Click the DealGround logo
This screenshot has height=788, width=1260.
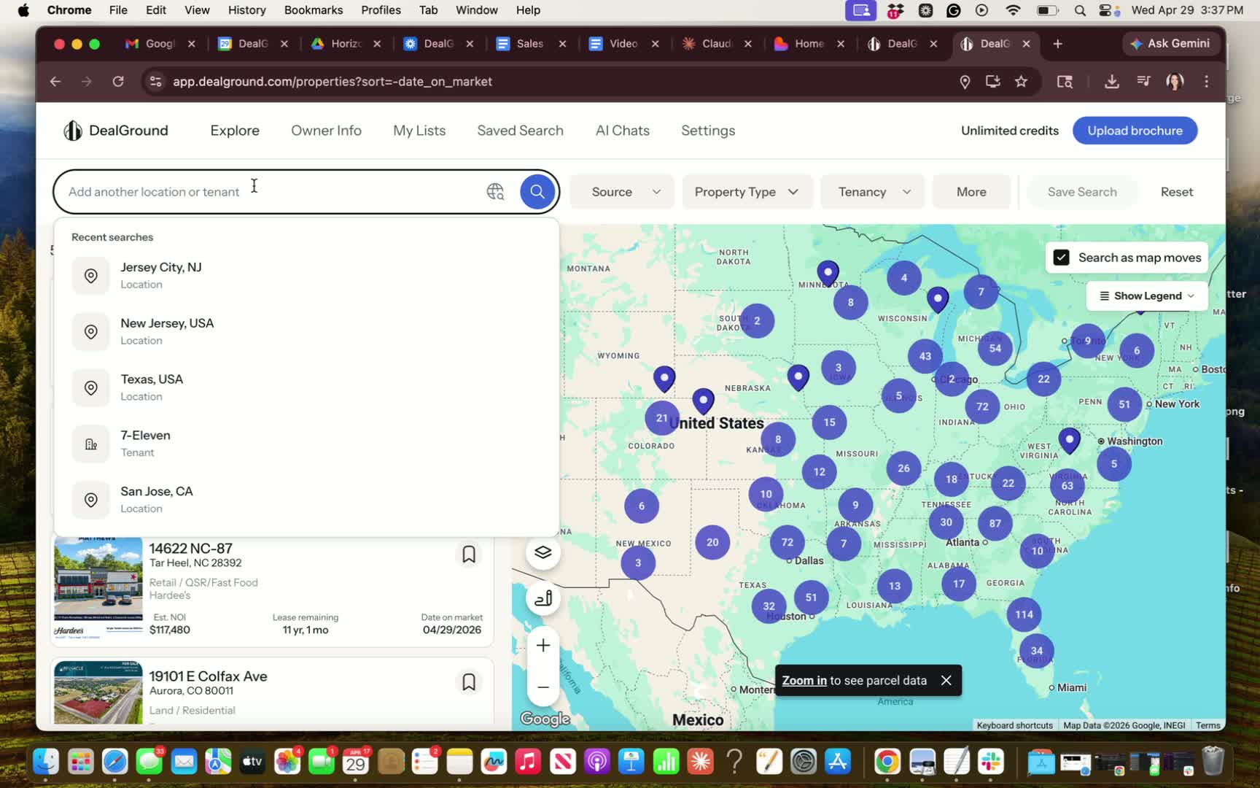click(x=116, y=131)
